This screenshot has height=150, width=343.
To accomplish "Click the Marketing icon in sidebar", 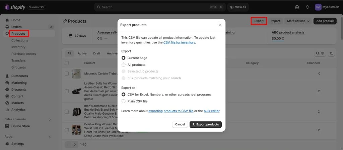I will (7, 83).
